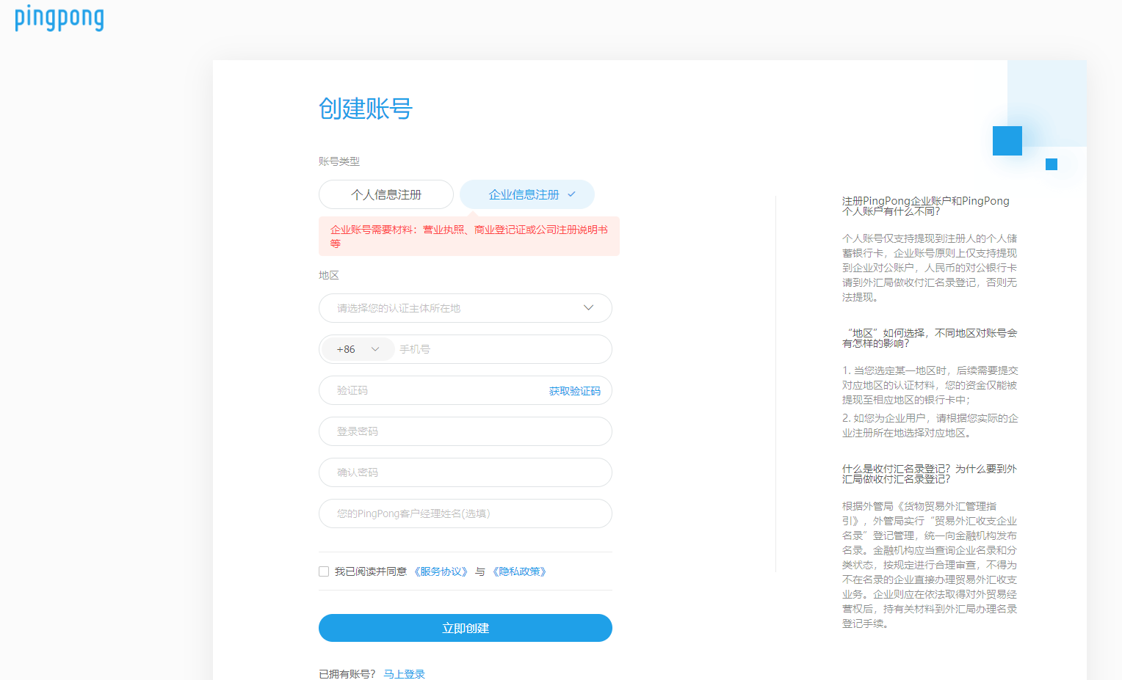
Task: Select the PingPong客户经理姓名 optional field
Action: tap(465, 513)
